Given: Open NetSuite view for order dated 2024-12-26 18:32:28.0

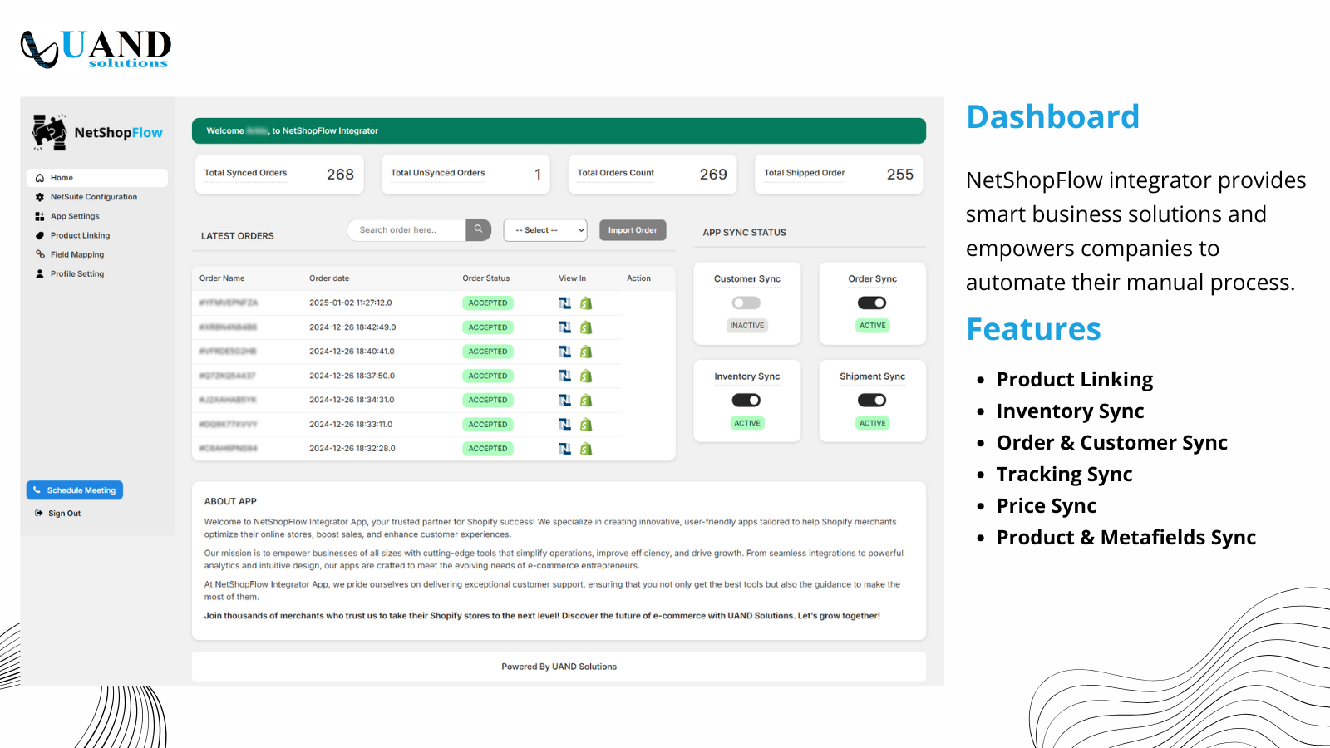Looking at the screenshot, I should pyautogui.click(x=564, y=449).
